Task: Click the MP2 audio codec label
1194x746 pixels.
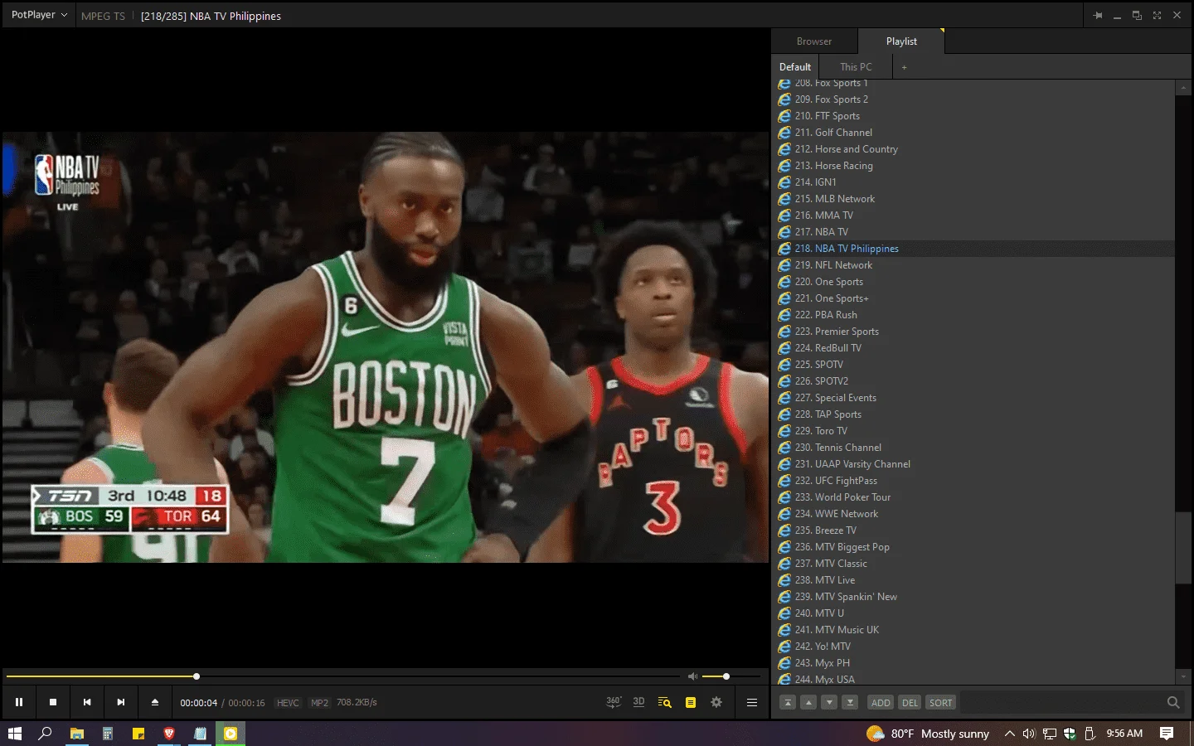Action: pos(319,703)
